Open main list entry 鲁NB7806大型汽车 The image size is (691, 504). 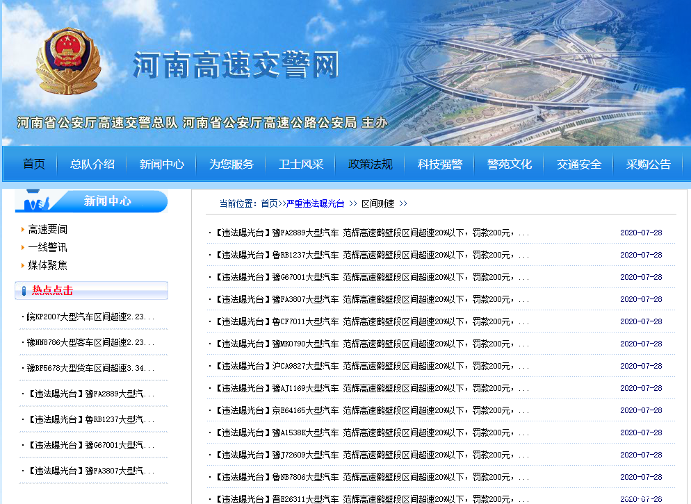point(371,477)
